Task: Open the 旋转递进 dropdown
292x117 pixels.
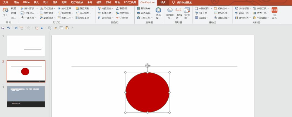Action: [x=55, y=18]
